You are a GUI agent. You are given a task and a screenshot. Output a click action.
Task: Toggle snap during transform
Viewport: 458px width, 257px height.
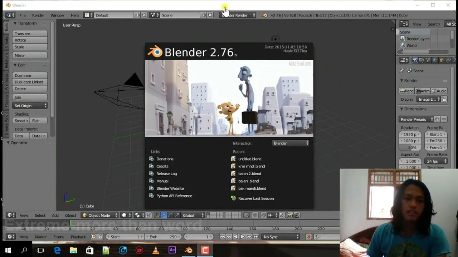pos(263,215)
